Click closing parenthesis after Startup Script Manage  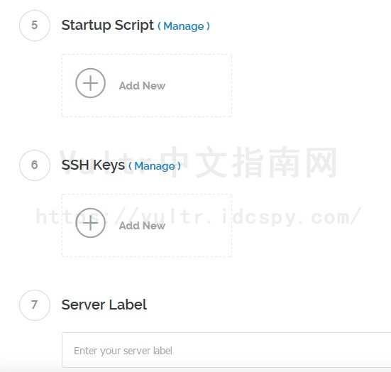tap(208, 26)
